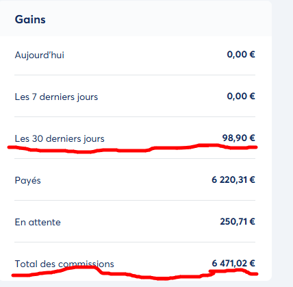The width and height of the screenshot is (293, 287).
Task: Click the red underline below 30 derniers jours
Action: tap(132, 149)
